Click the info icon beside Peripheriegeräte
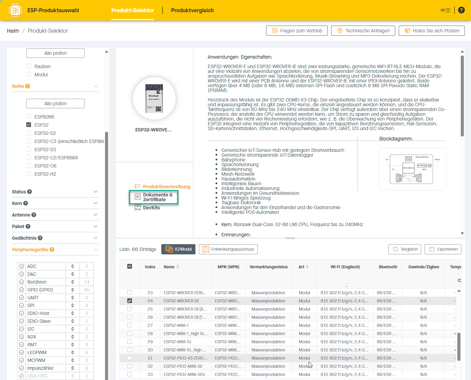This screenshot has height=380, width=471. coord(52,250)
